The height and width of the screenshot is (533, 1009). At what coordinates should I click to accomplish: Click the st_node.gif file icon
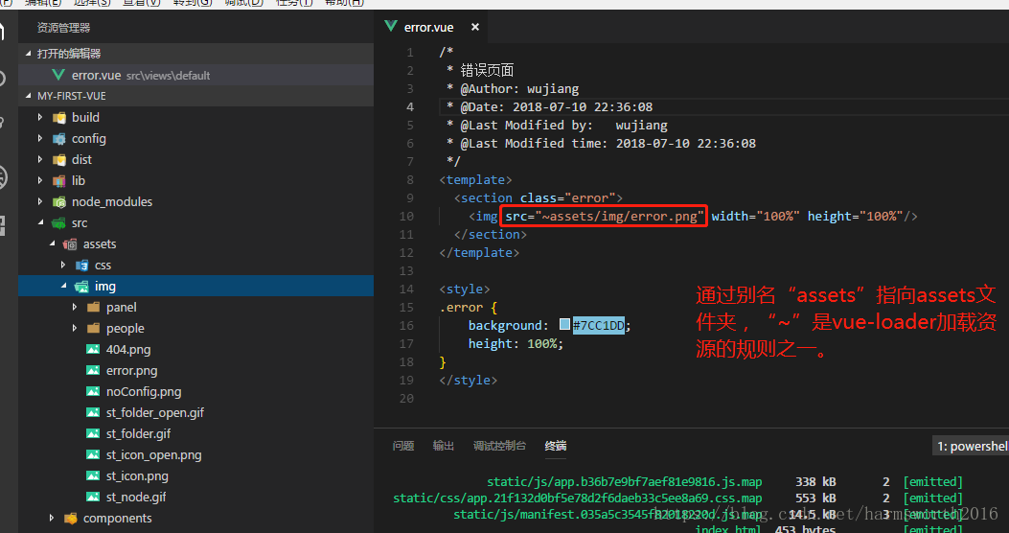click(93, 497)
